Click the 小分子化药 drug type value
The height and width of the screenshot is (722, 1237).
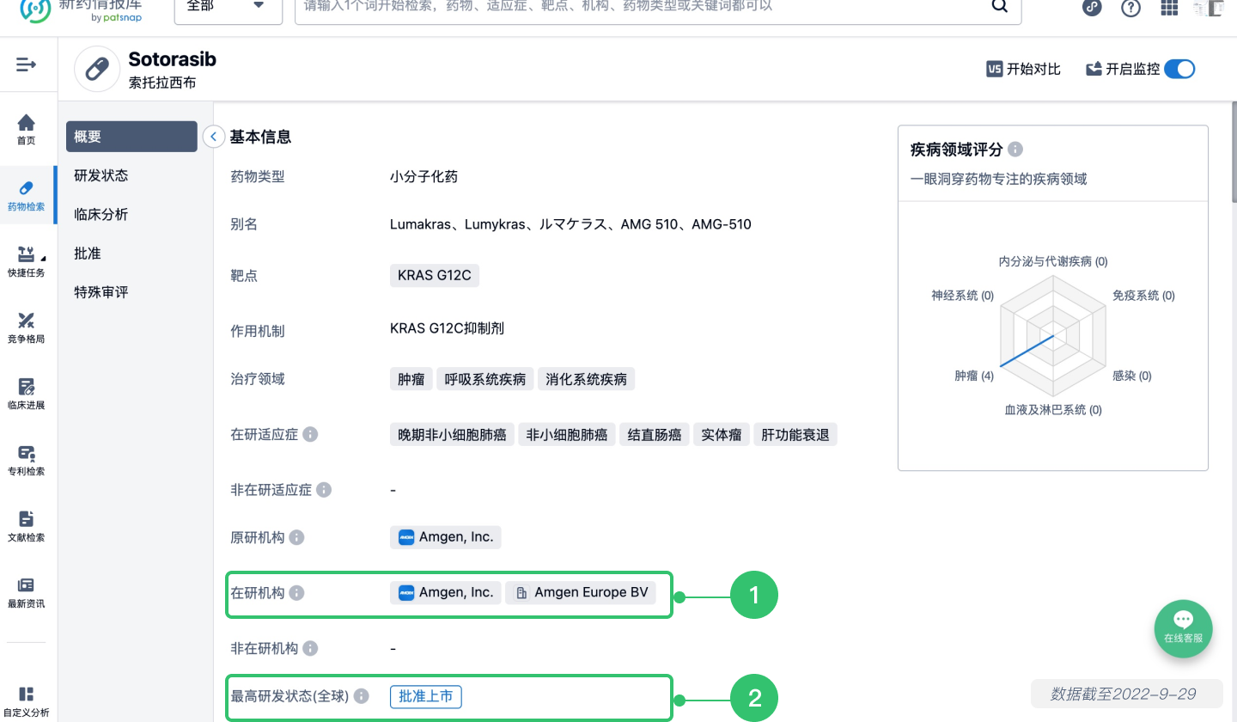click(424, 177)
